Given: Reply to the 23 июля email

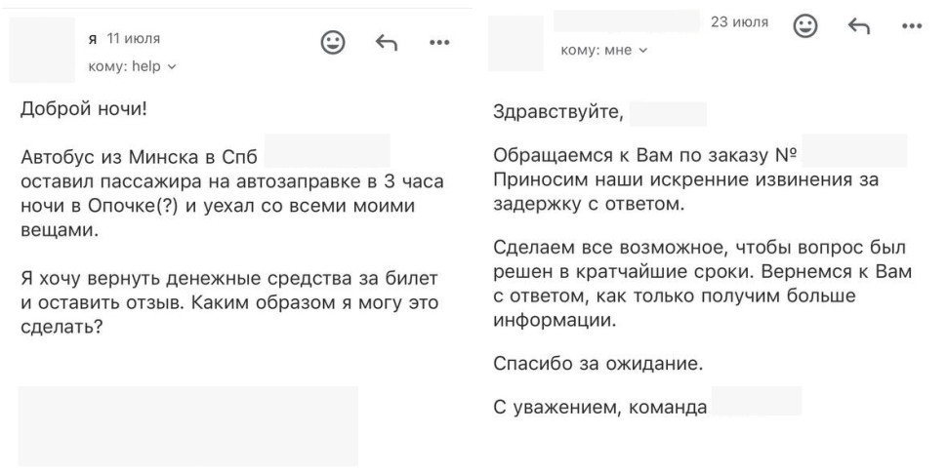Looking at the screenshot, I should click(858, 26).
